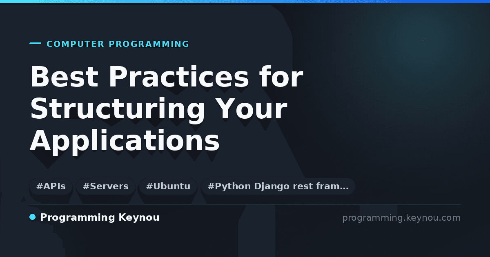The height and width of the screenshot is (257, 490).
Task: Open the programming.keynou.com link
Action: click(401, 218)
